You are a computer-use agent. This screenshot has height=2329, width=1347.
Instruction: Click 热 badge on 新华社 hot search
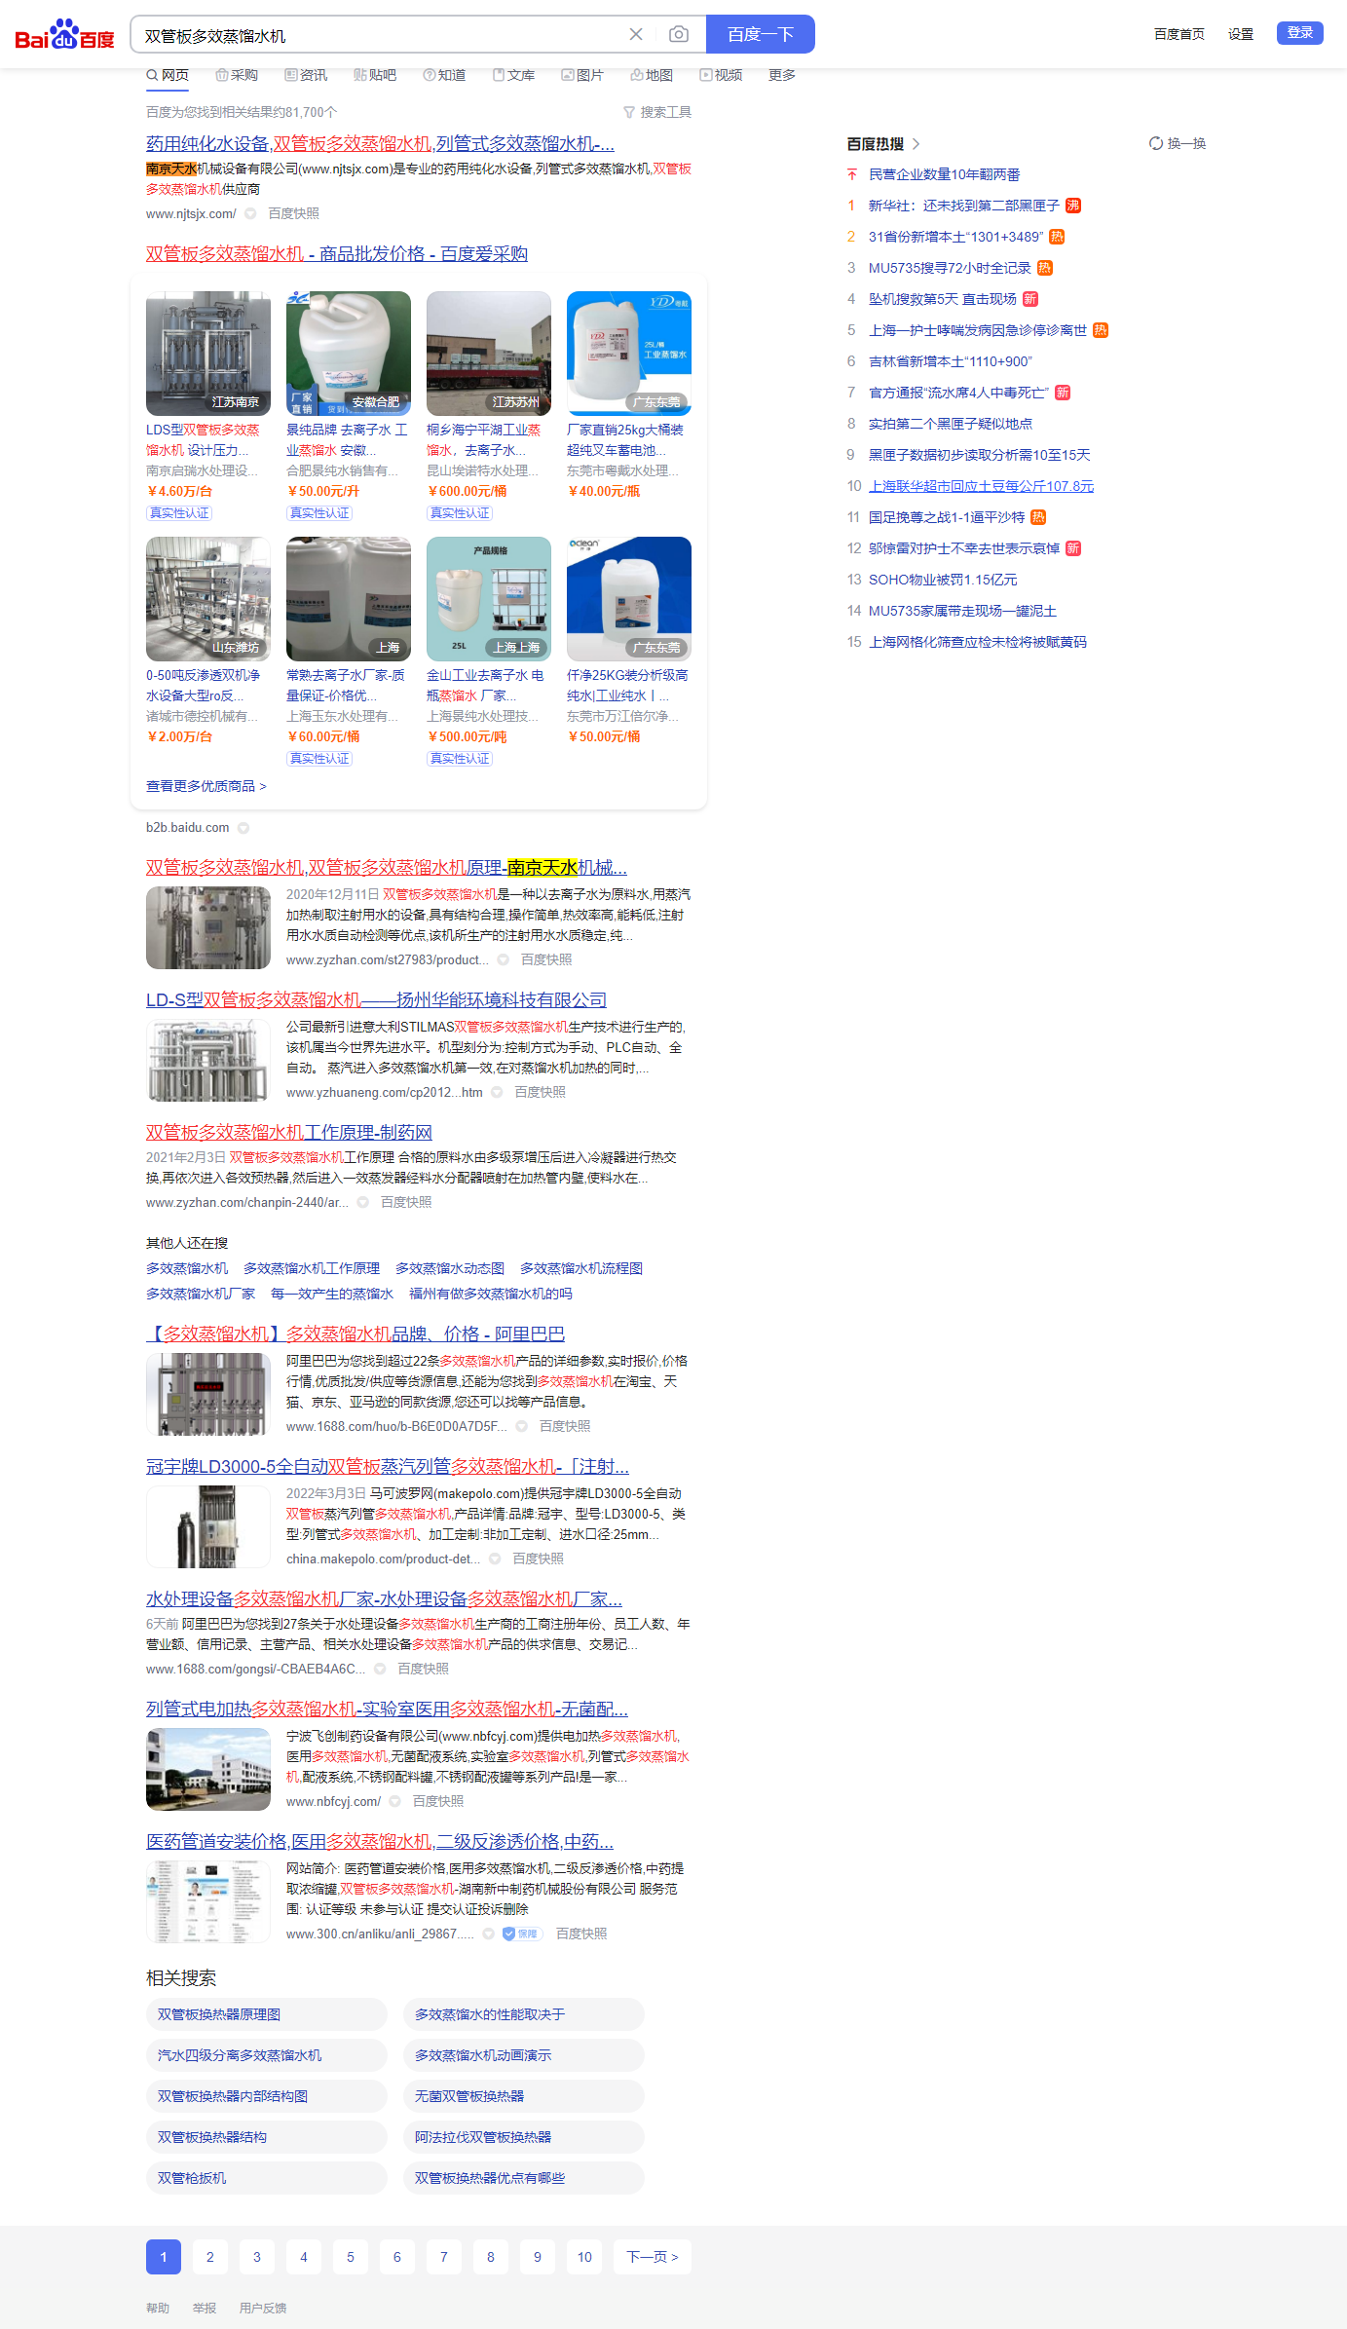point(1073,206)
